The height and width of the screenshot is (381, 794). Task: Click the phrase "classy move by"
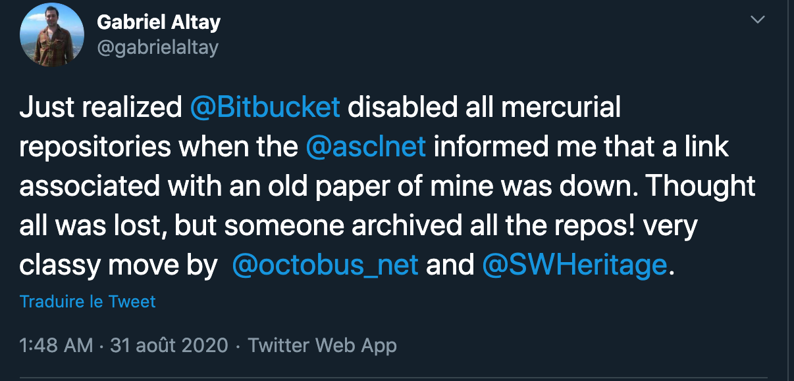119,265
